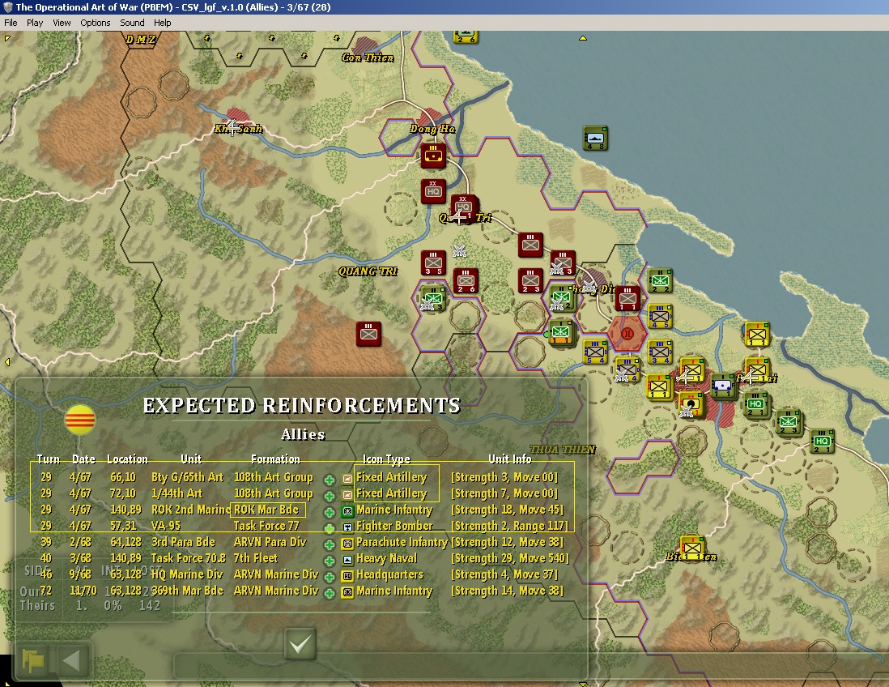The width and height of the screenshot is (889, 687).
Task: Click the Task Force 77 formation entry
Action: coord(266,526)
